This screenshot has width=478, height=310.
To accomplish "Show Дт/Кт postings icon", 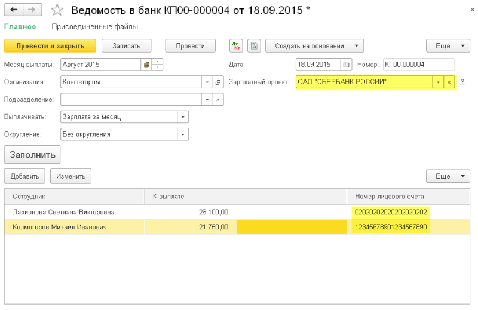I will pos(236,46).
